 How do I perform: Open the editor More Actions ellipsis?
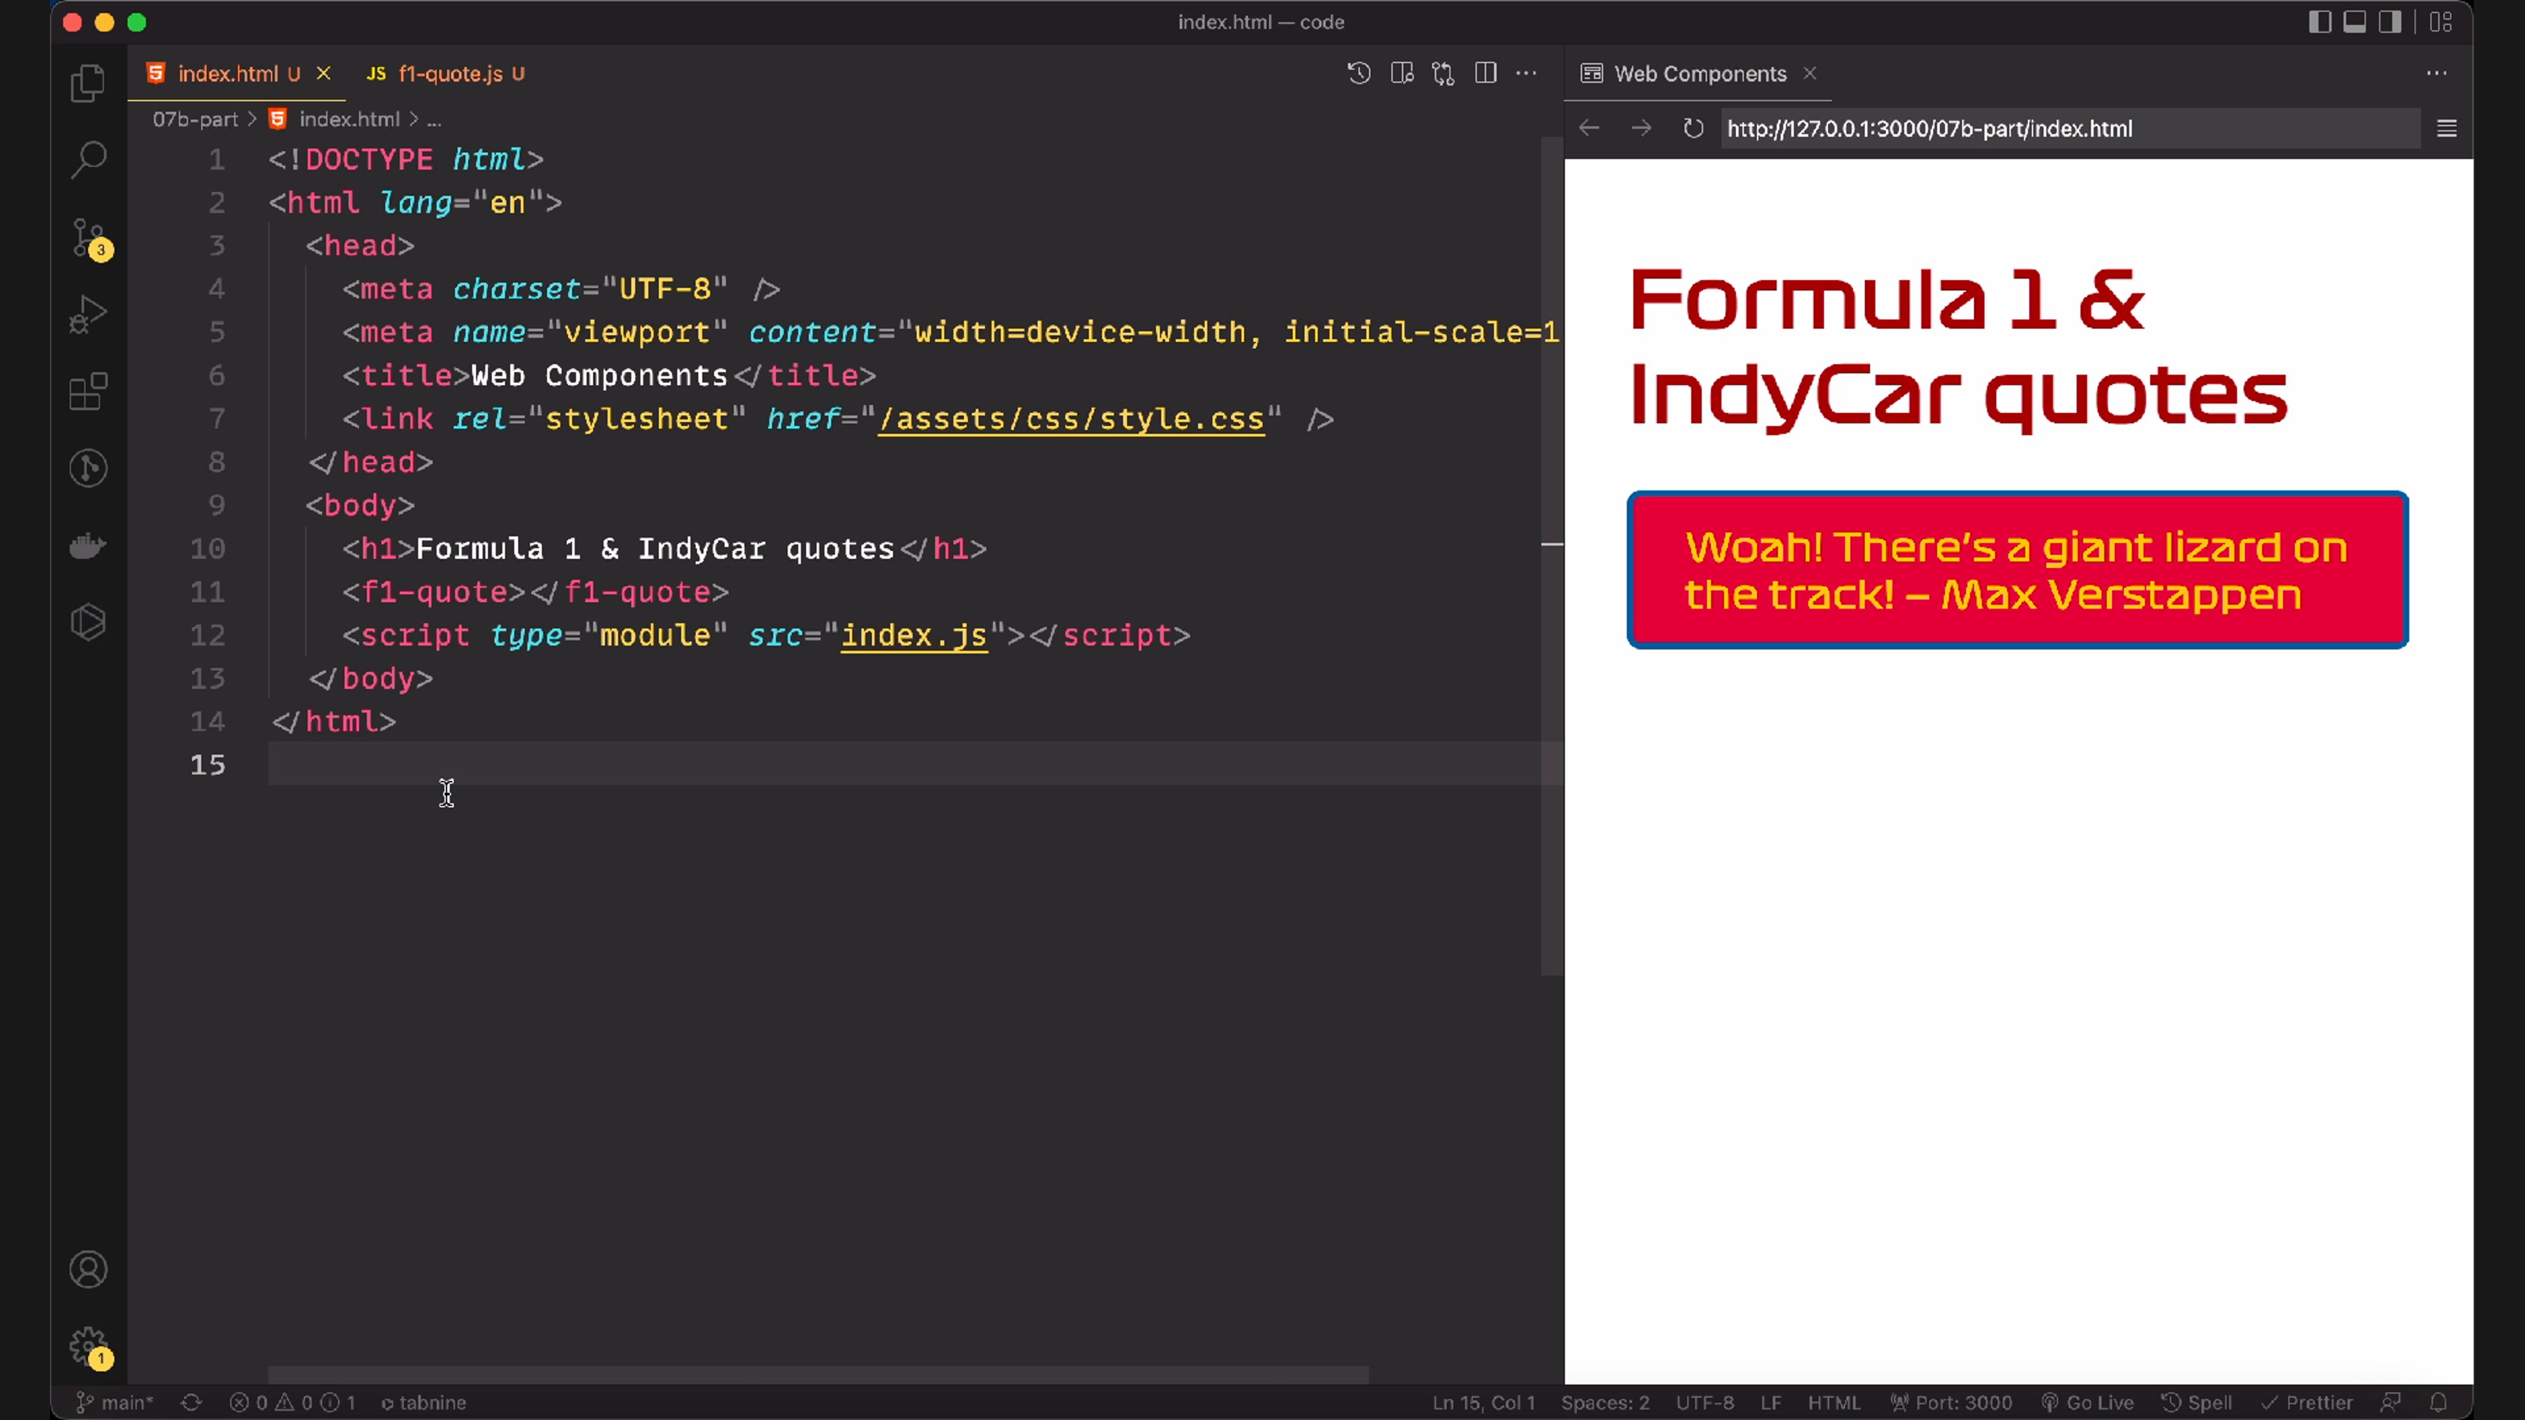[1526, 74]
